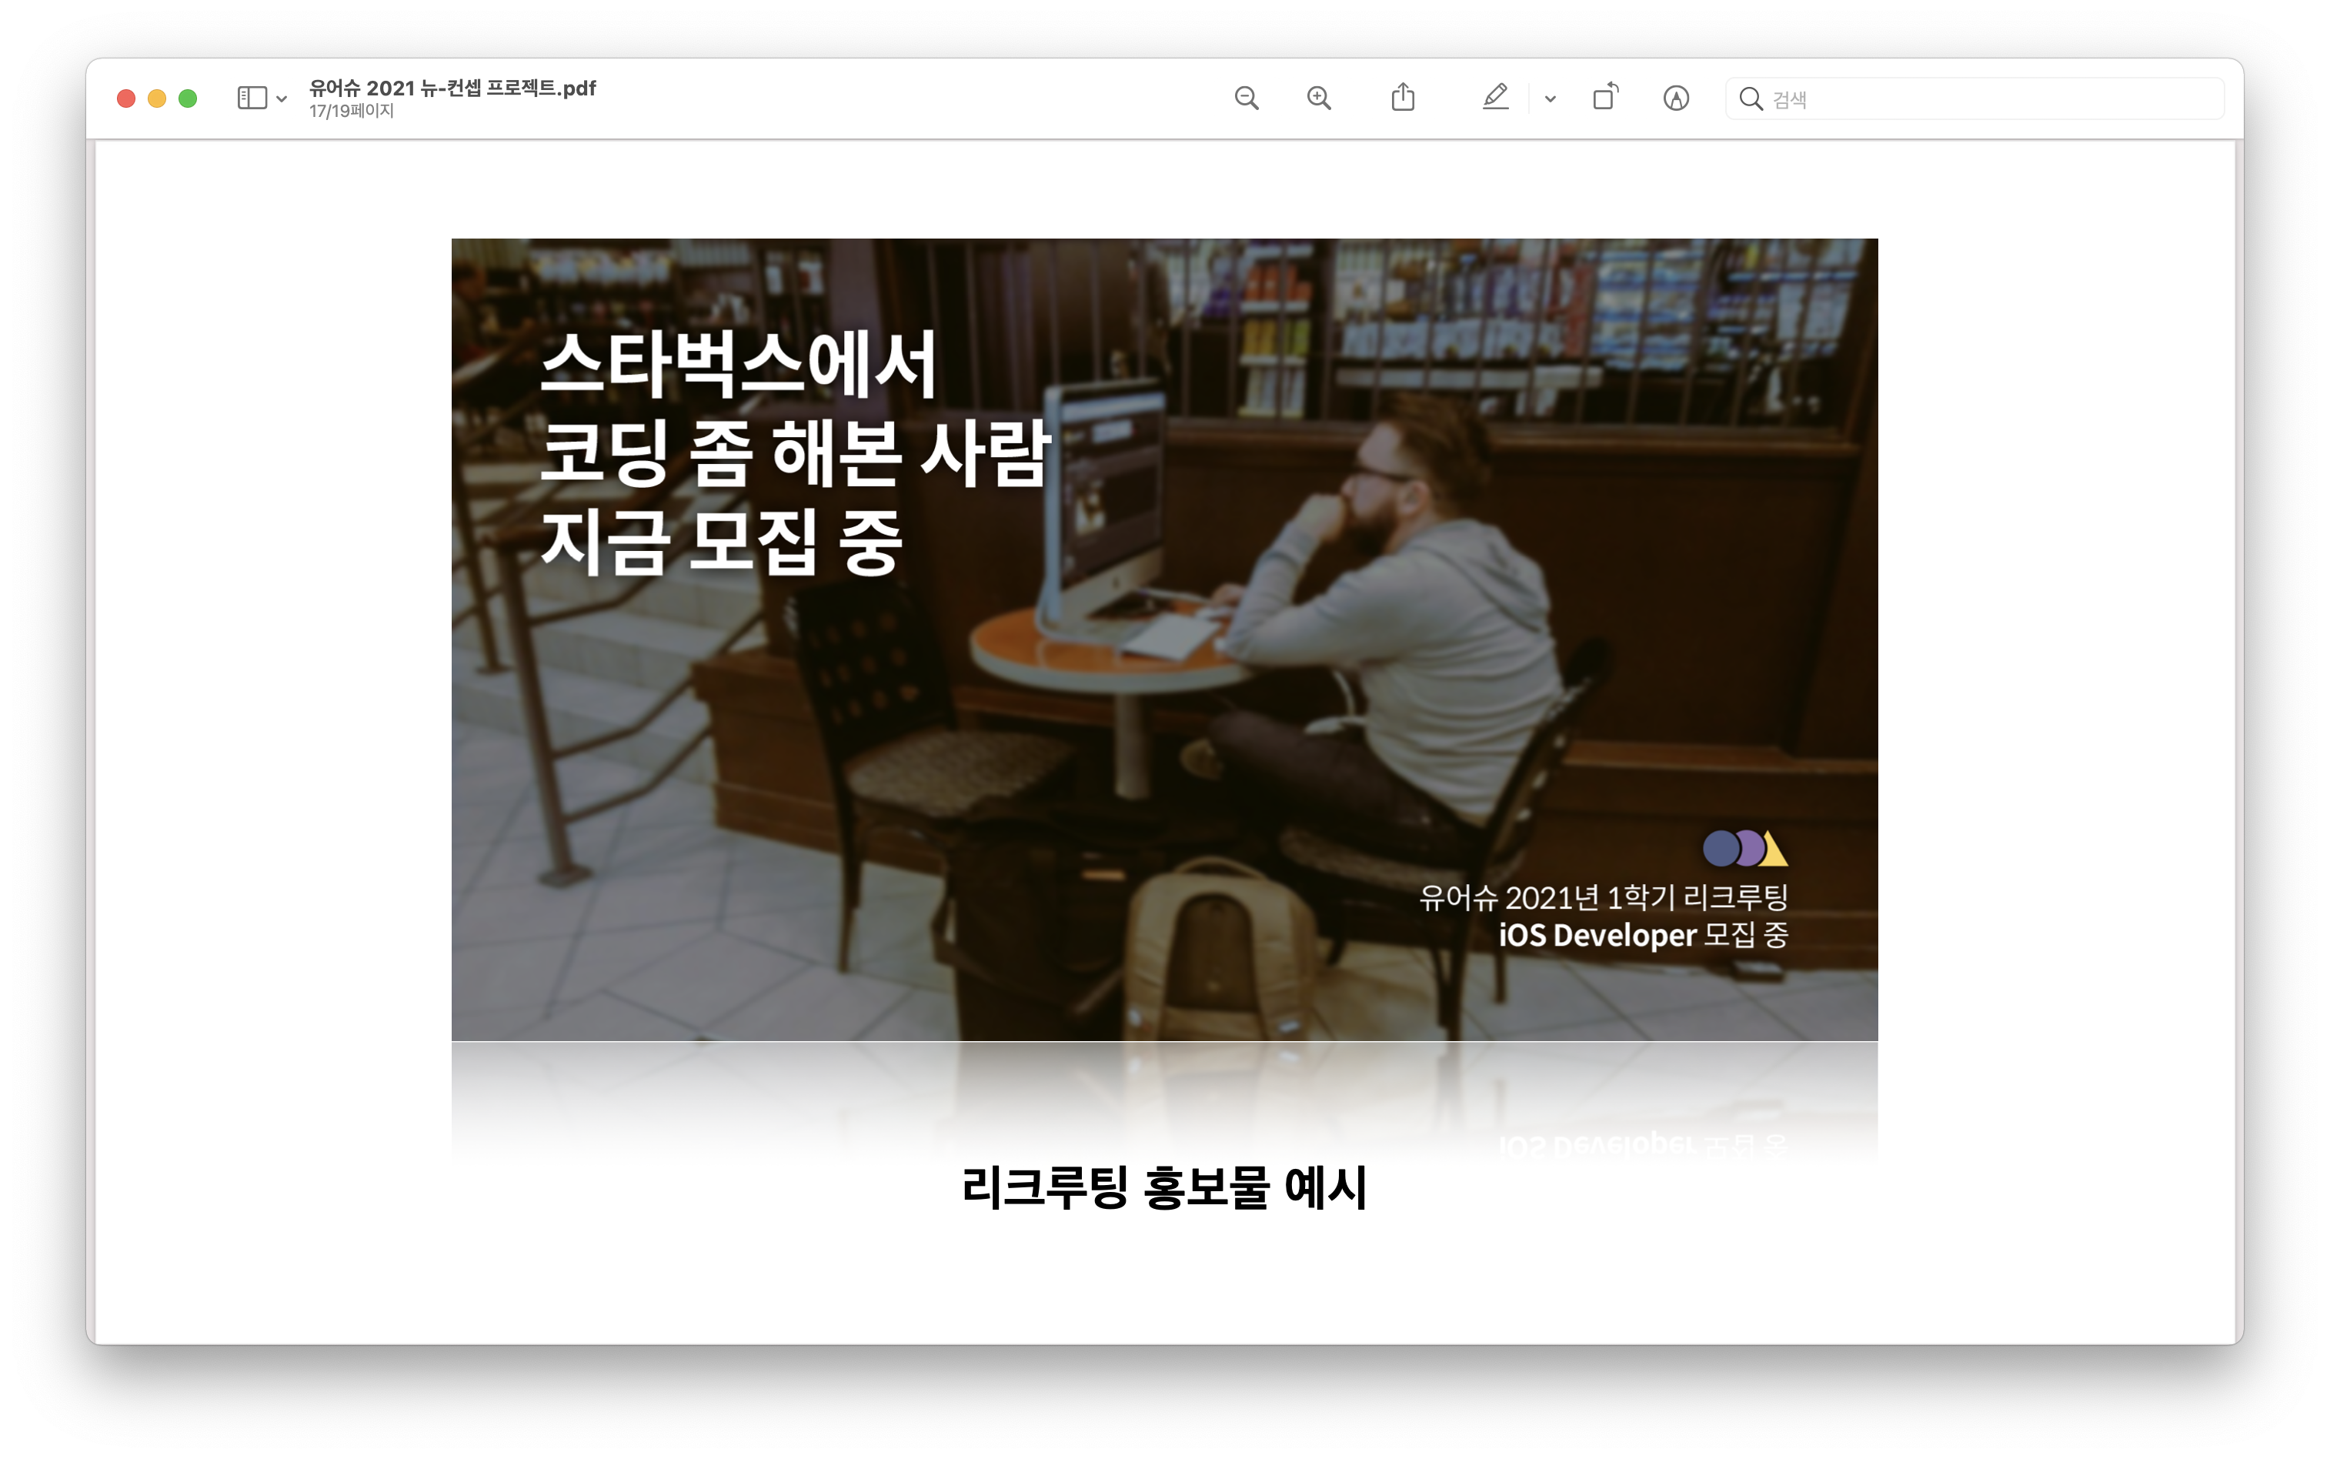
Task: Click the green full-screen window button
Action: tap(188, 98)
